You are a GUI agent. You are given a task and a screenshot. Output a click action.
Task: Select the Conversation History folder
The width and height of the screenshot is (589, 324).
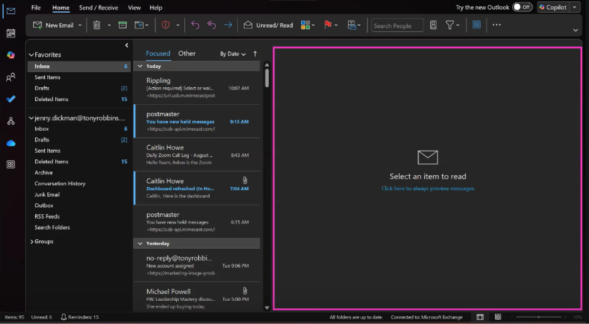60,183
